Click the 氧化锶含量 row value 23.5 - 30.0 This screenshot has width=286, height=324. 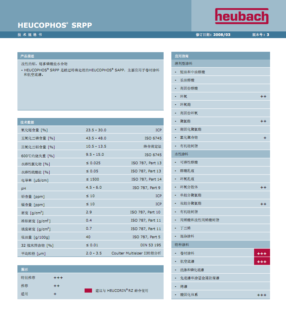click(x=96, y=130)
